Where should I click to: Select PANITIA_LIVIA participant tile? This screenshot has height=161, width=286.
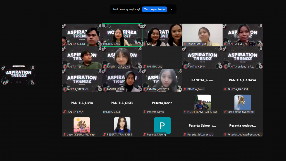(x=82, y=103)
